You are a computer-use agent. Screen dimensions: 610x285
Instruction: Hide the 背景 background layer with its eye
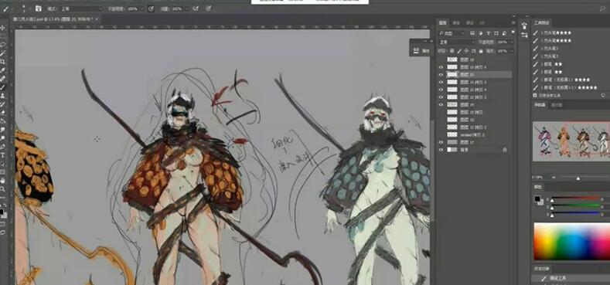pyautogui.click(x=441, y=150)
